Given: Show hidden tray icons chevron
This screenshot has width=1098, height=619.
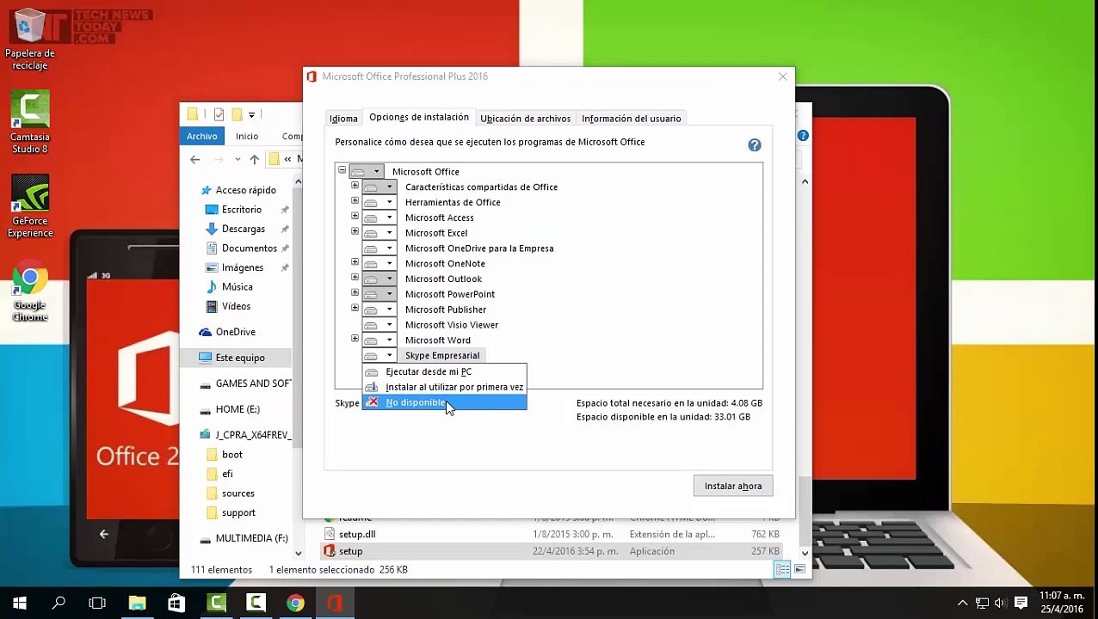Looking at the screenshot, I should coord(962,603).
